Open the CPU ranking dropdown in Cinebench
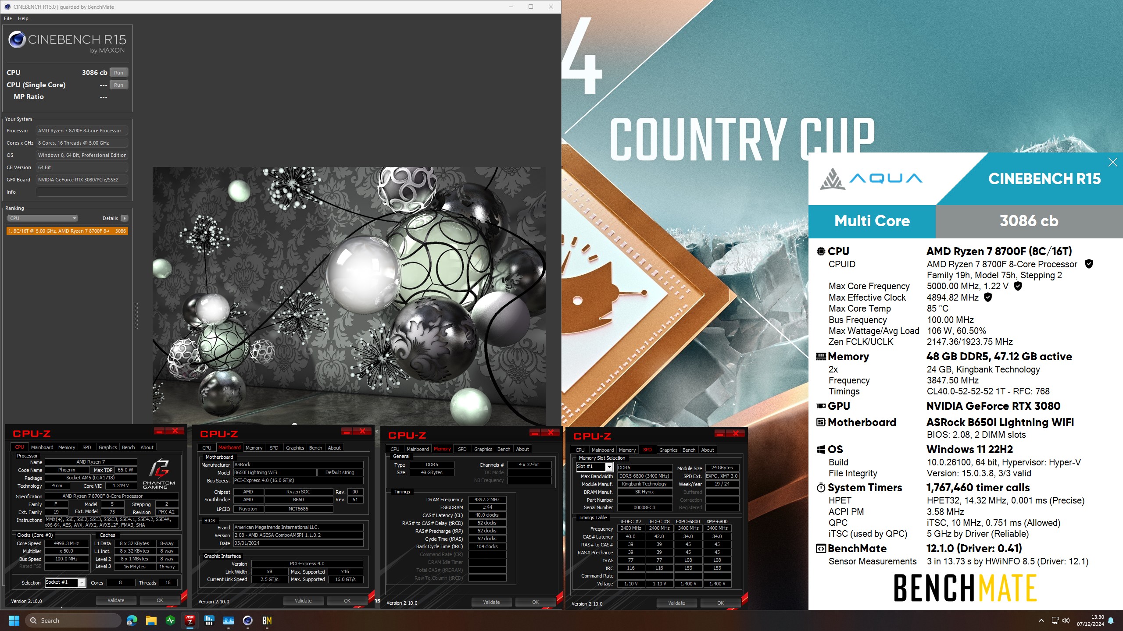Image resolution: width=1123 pixels, height=631 pixels. pyautogui.click(x=43, y=218)
